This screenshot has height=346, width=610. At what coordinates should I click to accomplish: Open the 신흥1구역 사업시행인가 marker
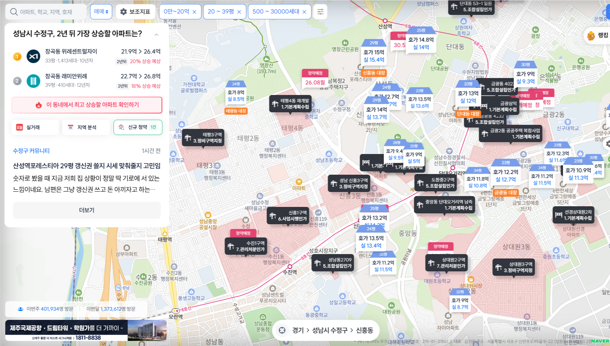pyautogui.click(x=288, y=216)
